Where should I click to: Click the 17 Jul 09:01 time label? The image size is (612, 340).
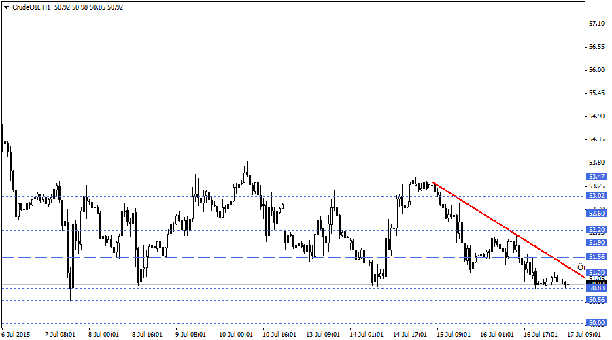tap(584, 335)
